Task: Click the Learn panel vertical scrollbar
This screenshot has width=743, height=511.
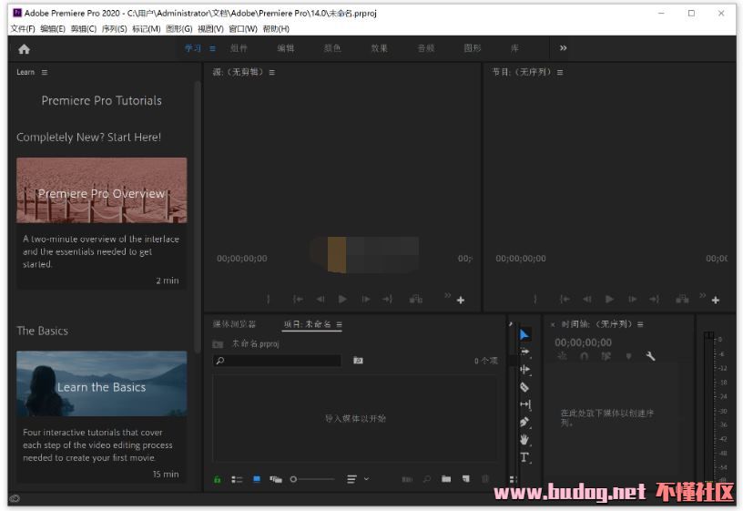Action: pyautogui.click(x=198, y=216)
